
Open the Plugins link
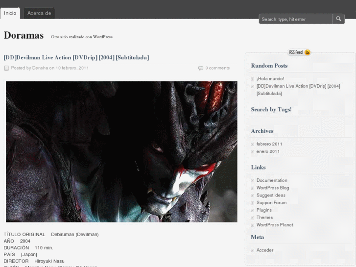pyautogui.click(x=264, y=210)
